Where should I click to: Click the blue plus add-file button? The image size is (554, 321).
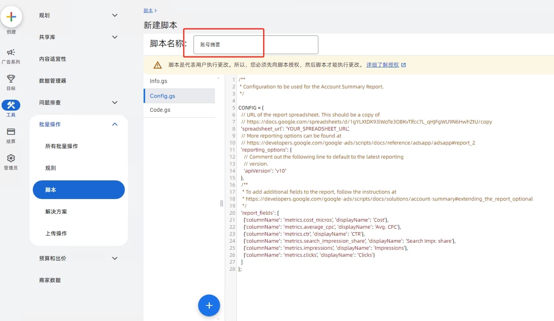(x=209, y=305)
